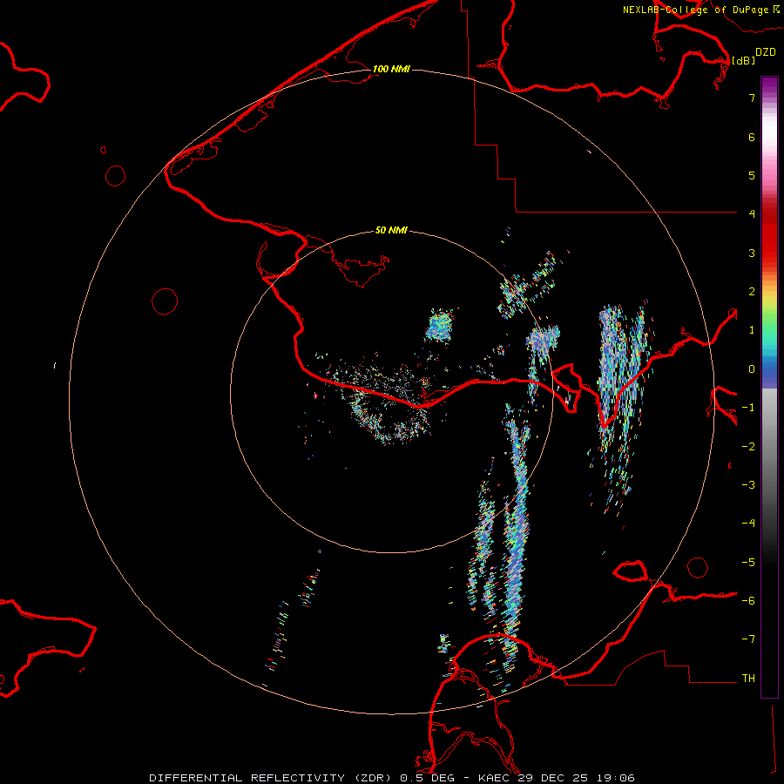The image size is (784, 784).
Task: Click the 0 dB tick label
Action: click(x=752, y=369)
